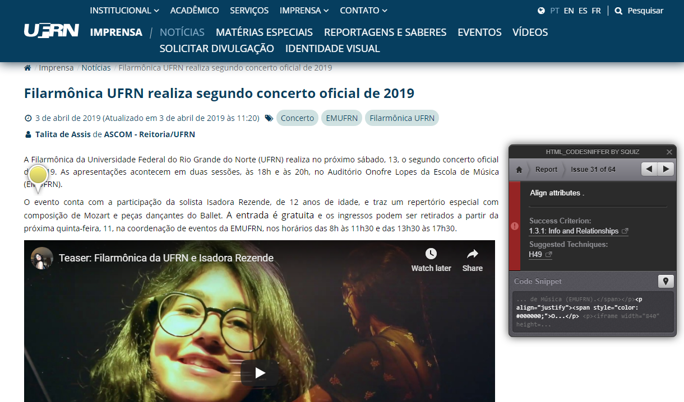Click the search magnifier icon
The image size is (684, 402).
(618, 11)
